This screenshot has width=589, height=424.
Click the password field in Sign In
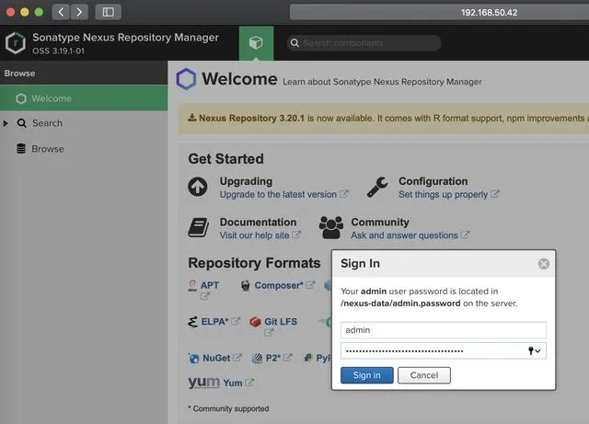click(444, 350)
